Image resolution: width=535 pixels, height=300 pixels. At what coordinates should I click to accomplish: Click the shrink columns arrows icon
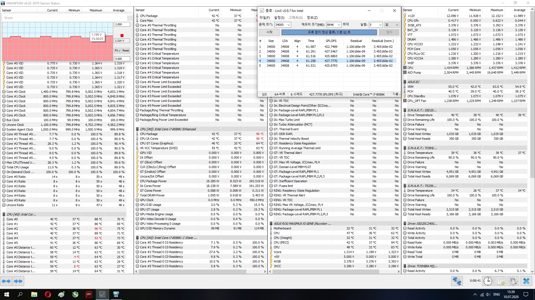coord(18,281)
